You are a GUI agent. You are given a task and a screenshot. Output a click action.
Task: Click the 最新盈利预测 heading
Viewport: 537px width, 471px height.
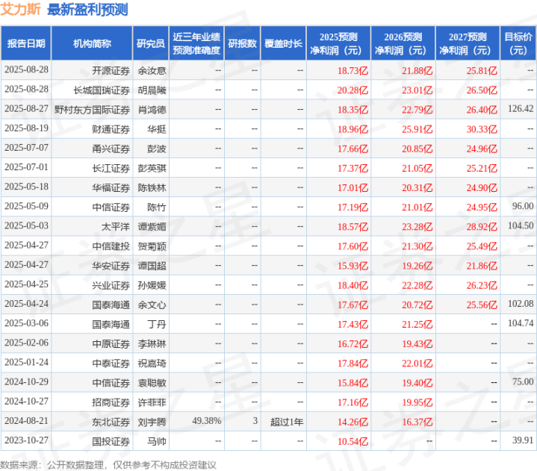[x=87, y=10]
